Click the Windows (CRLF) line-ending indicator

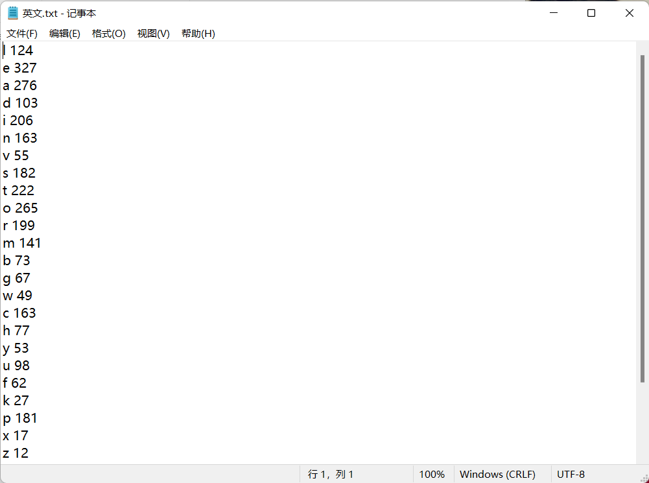click(499, 474)
